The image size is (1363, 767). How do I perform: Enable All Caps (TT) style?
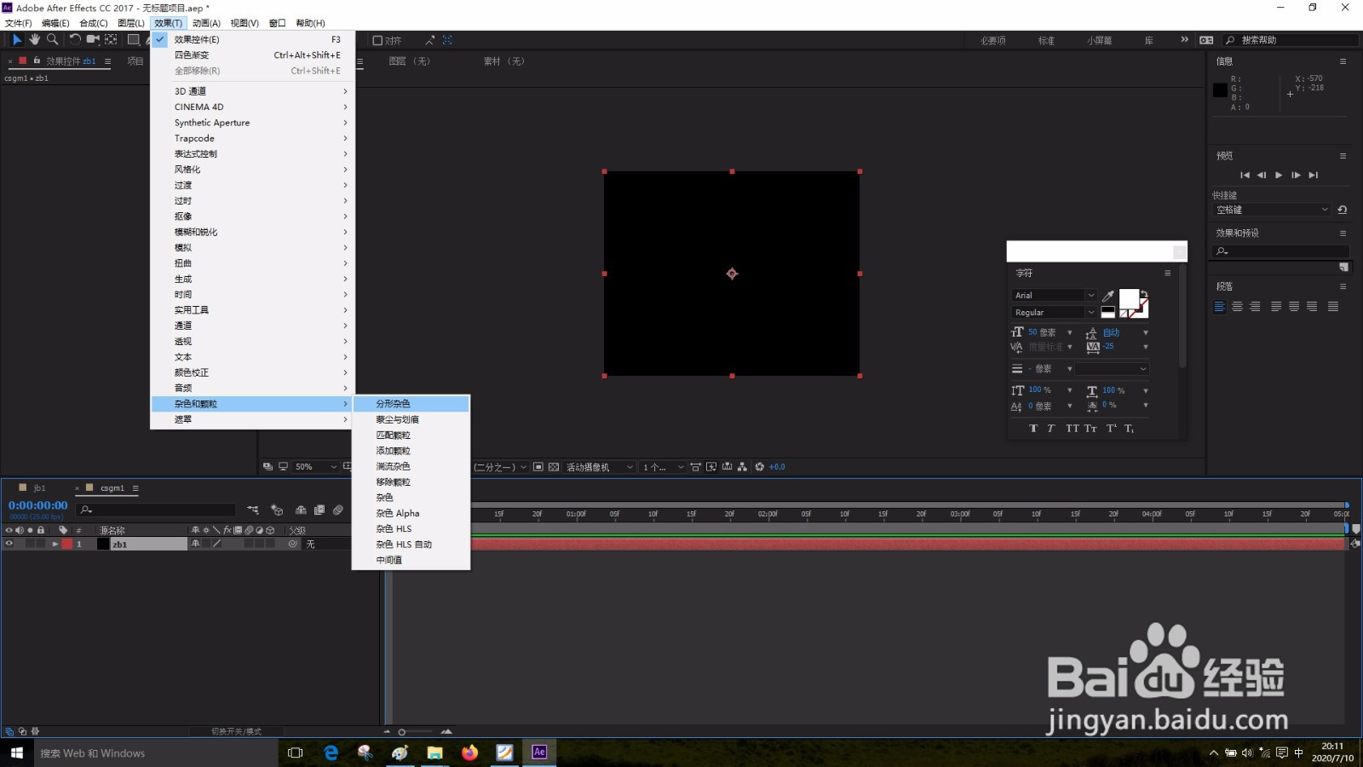pos(1072,429)
